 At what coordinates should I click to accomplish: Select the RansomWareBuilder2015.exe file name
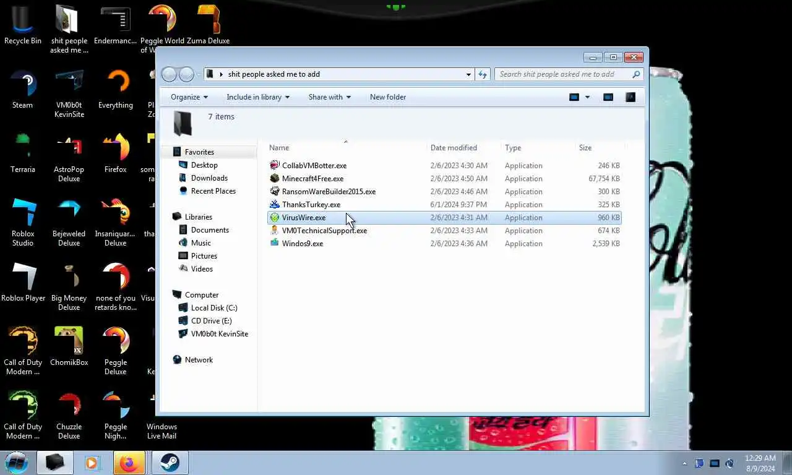(329, 192)
